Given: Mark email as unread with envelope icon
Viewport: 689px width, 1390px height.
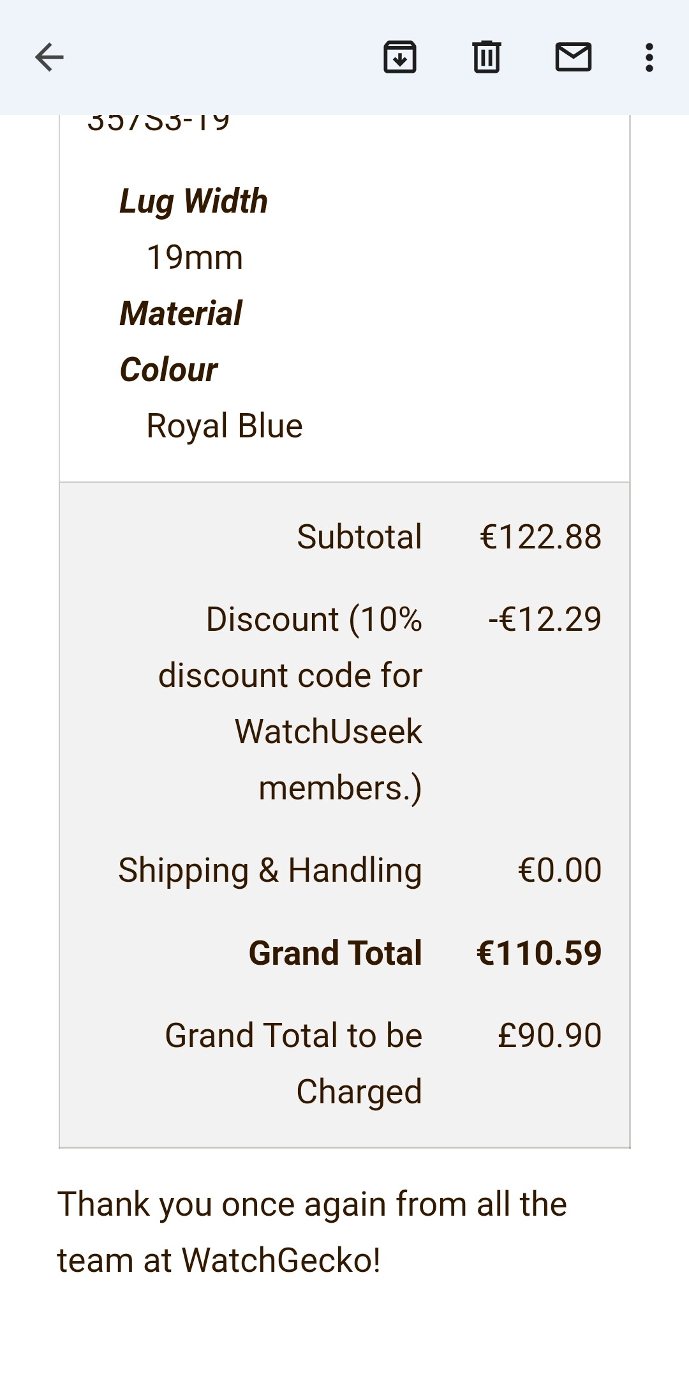Looking at the screenshot, I should 574,57.
